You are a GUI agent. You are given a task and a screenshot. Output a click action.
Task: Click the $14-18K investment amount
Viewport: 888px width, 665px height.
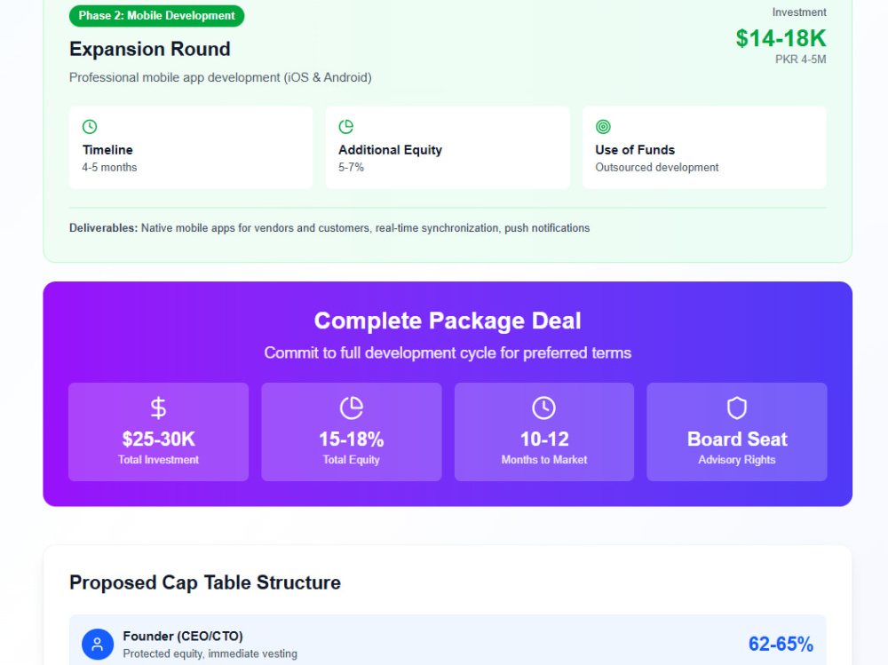tap(781, 38)
